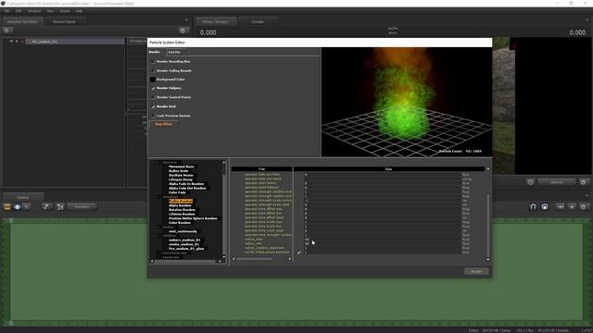Screen dimensions: 593x333
Task: Open Animation Set Editor gear settings icon
Action: [x=183, y=31]
